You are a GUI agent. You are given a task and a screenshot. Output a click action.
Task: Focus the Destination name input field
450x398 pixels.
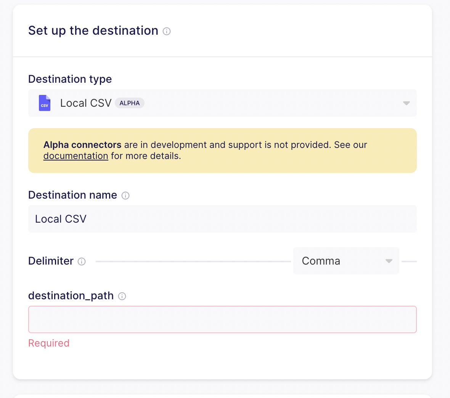click(x=222, y=219)
